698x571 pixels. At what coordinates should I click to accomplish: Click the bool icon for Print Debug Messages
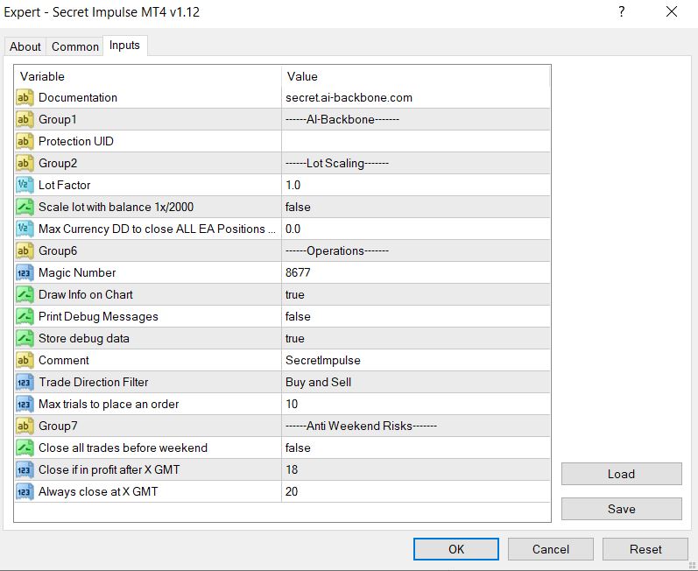[25, 316]
